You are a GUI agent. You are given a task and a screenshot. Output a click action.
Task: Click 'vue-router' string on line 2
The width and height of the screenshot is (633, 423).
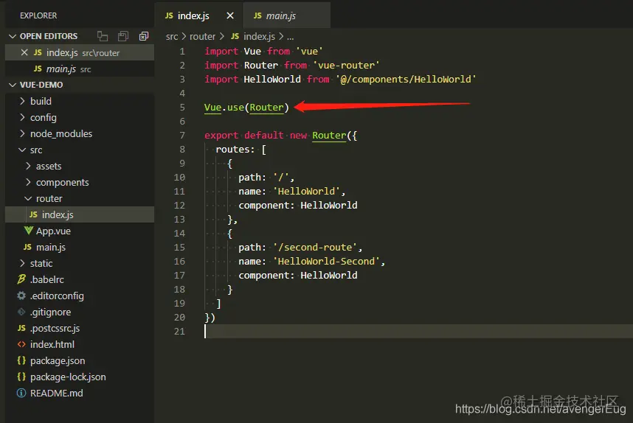point(346,66)
